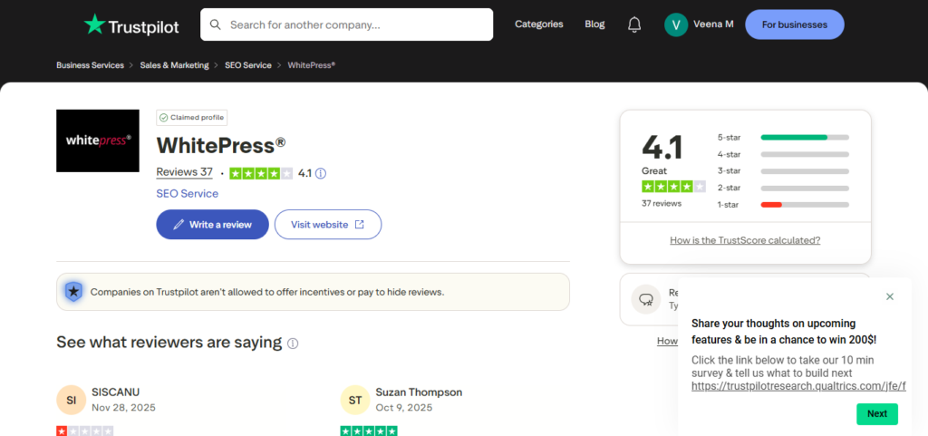Open the notifications bell
The image size is (928, 436).
(x=634, y=24)
